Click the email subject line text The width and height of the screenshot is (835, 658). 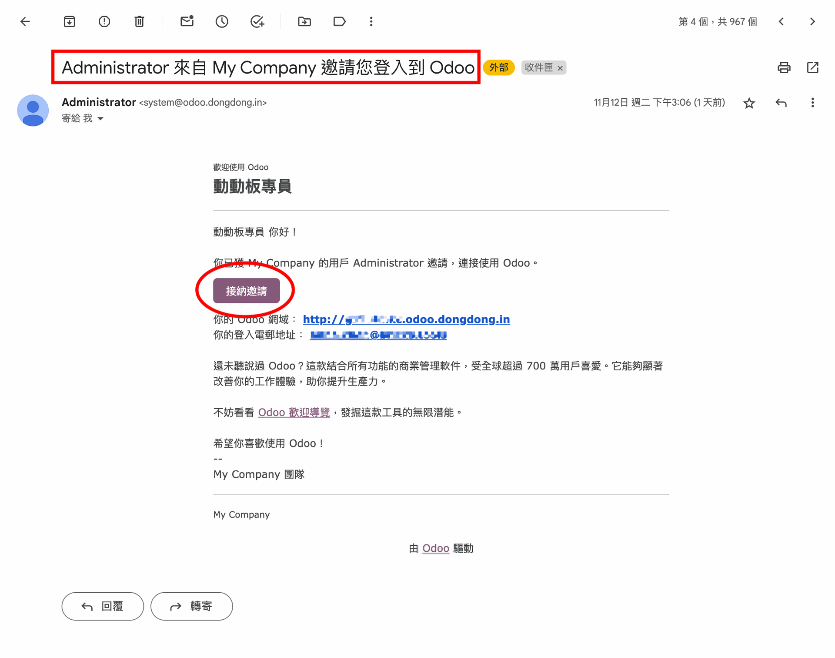[268, 67]
